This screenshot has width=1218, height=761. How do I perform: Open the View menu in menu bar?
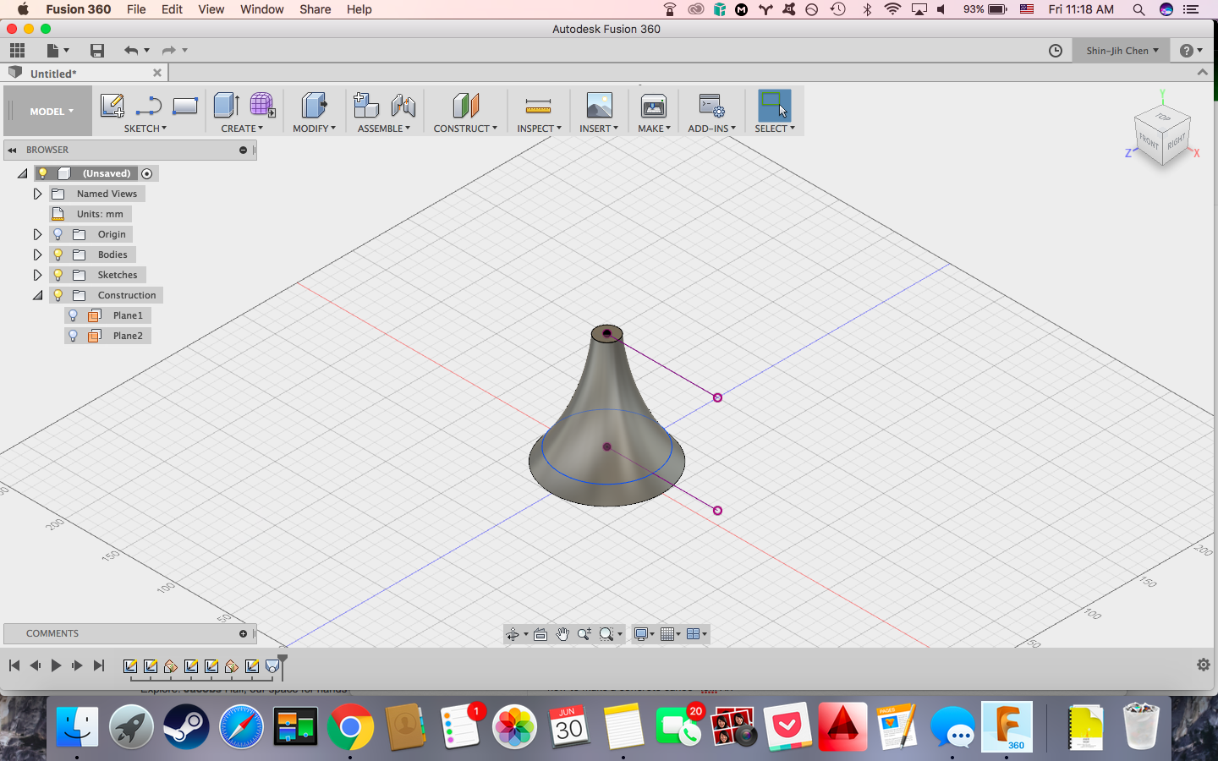211,9
